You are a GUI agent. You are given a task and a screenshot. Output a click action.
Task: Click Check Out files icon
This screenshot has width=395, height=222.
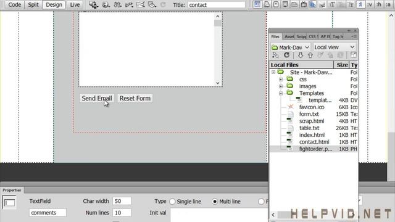(x=320, y=55)
